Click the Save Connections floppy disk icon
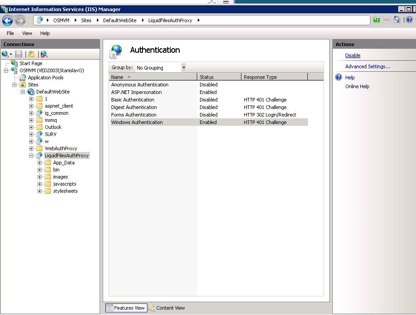The image size is (416, 315). tap(19, 54)
